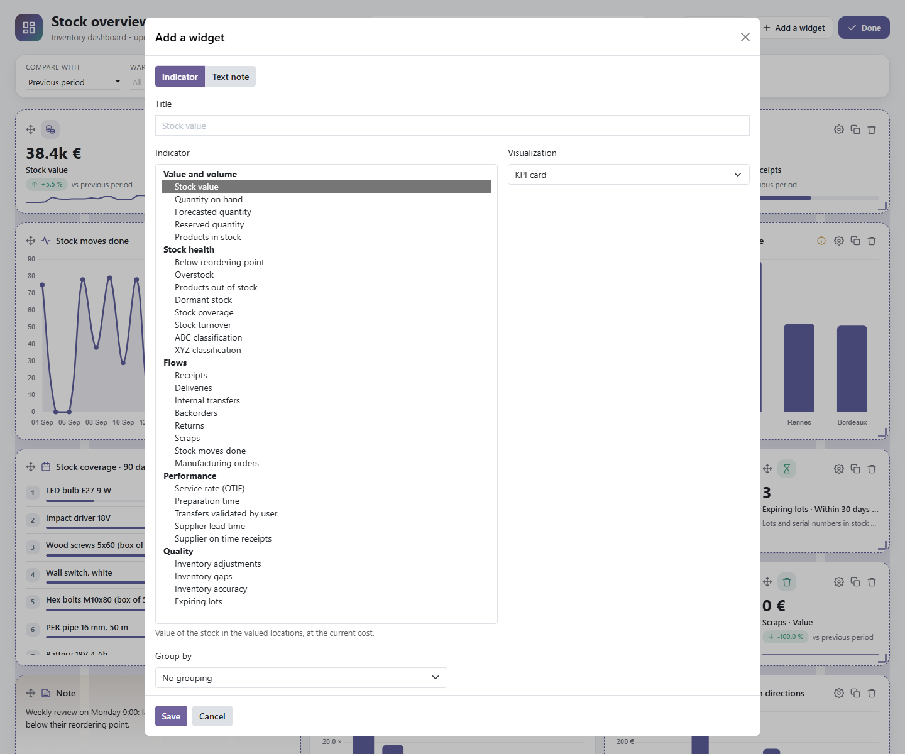Delete the directions widget with trash icon

[x=872, y=693]
